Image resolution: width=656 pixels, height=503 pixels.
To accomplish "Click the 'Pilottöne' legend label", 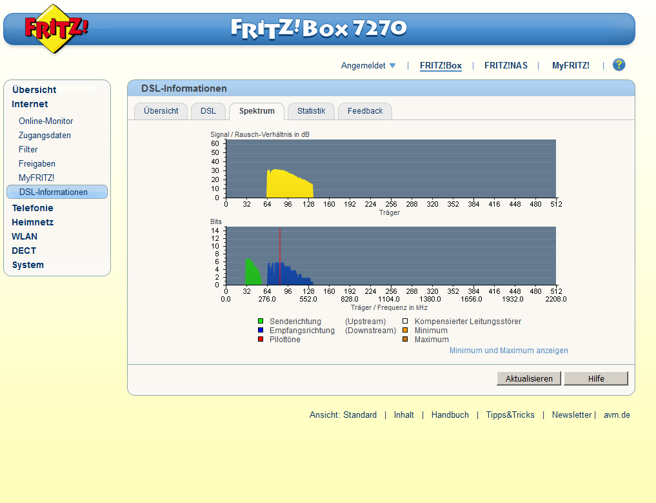I will (x=285, y=340).
